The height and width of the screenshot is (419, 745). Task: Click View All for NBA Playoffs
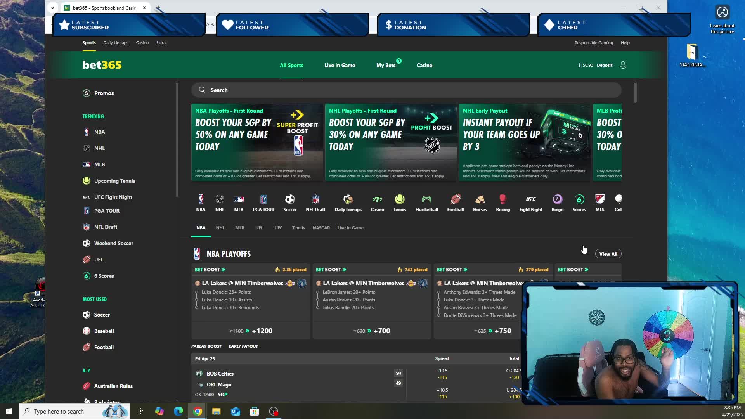(608, 254)
